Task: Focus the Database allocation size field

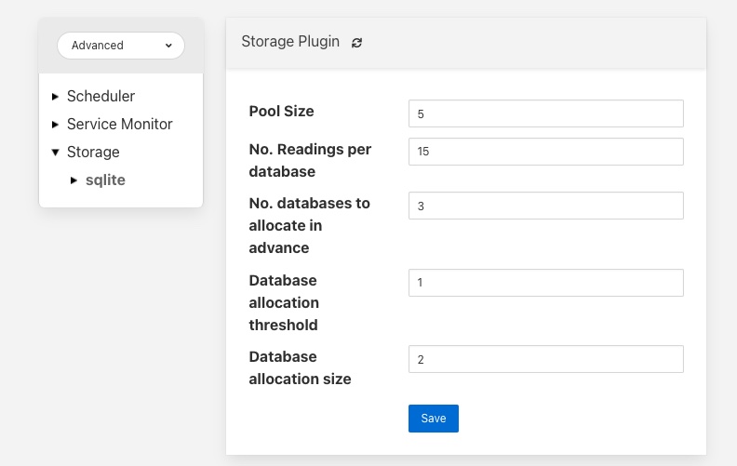Action: coord(545,359)
